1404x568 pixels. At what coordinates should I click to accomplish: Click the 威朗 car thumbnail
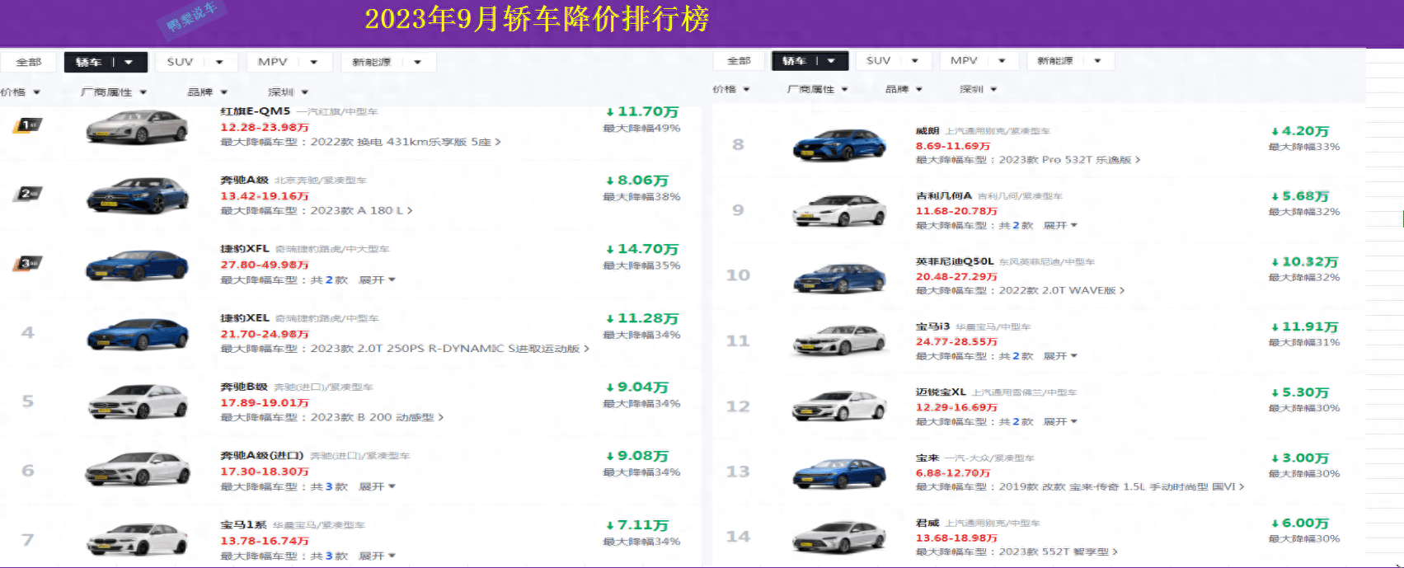click(x=839, y=145)
